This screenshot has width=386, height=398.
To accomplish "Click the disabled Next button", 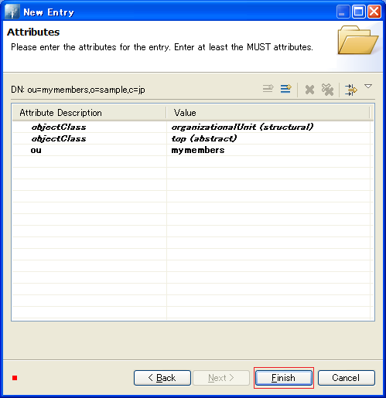I will click(221, 378).
